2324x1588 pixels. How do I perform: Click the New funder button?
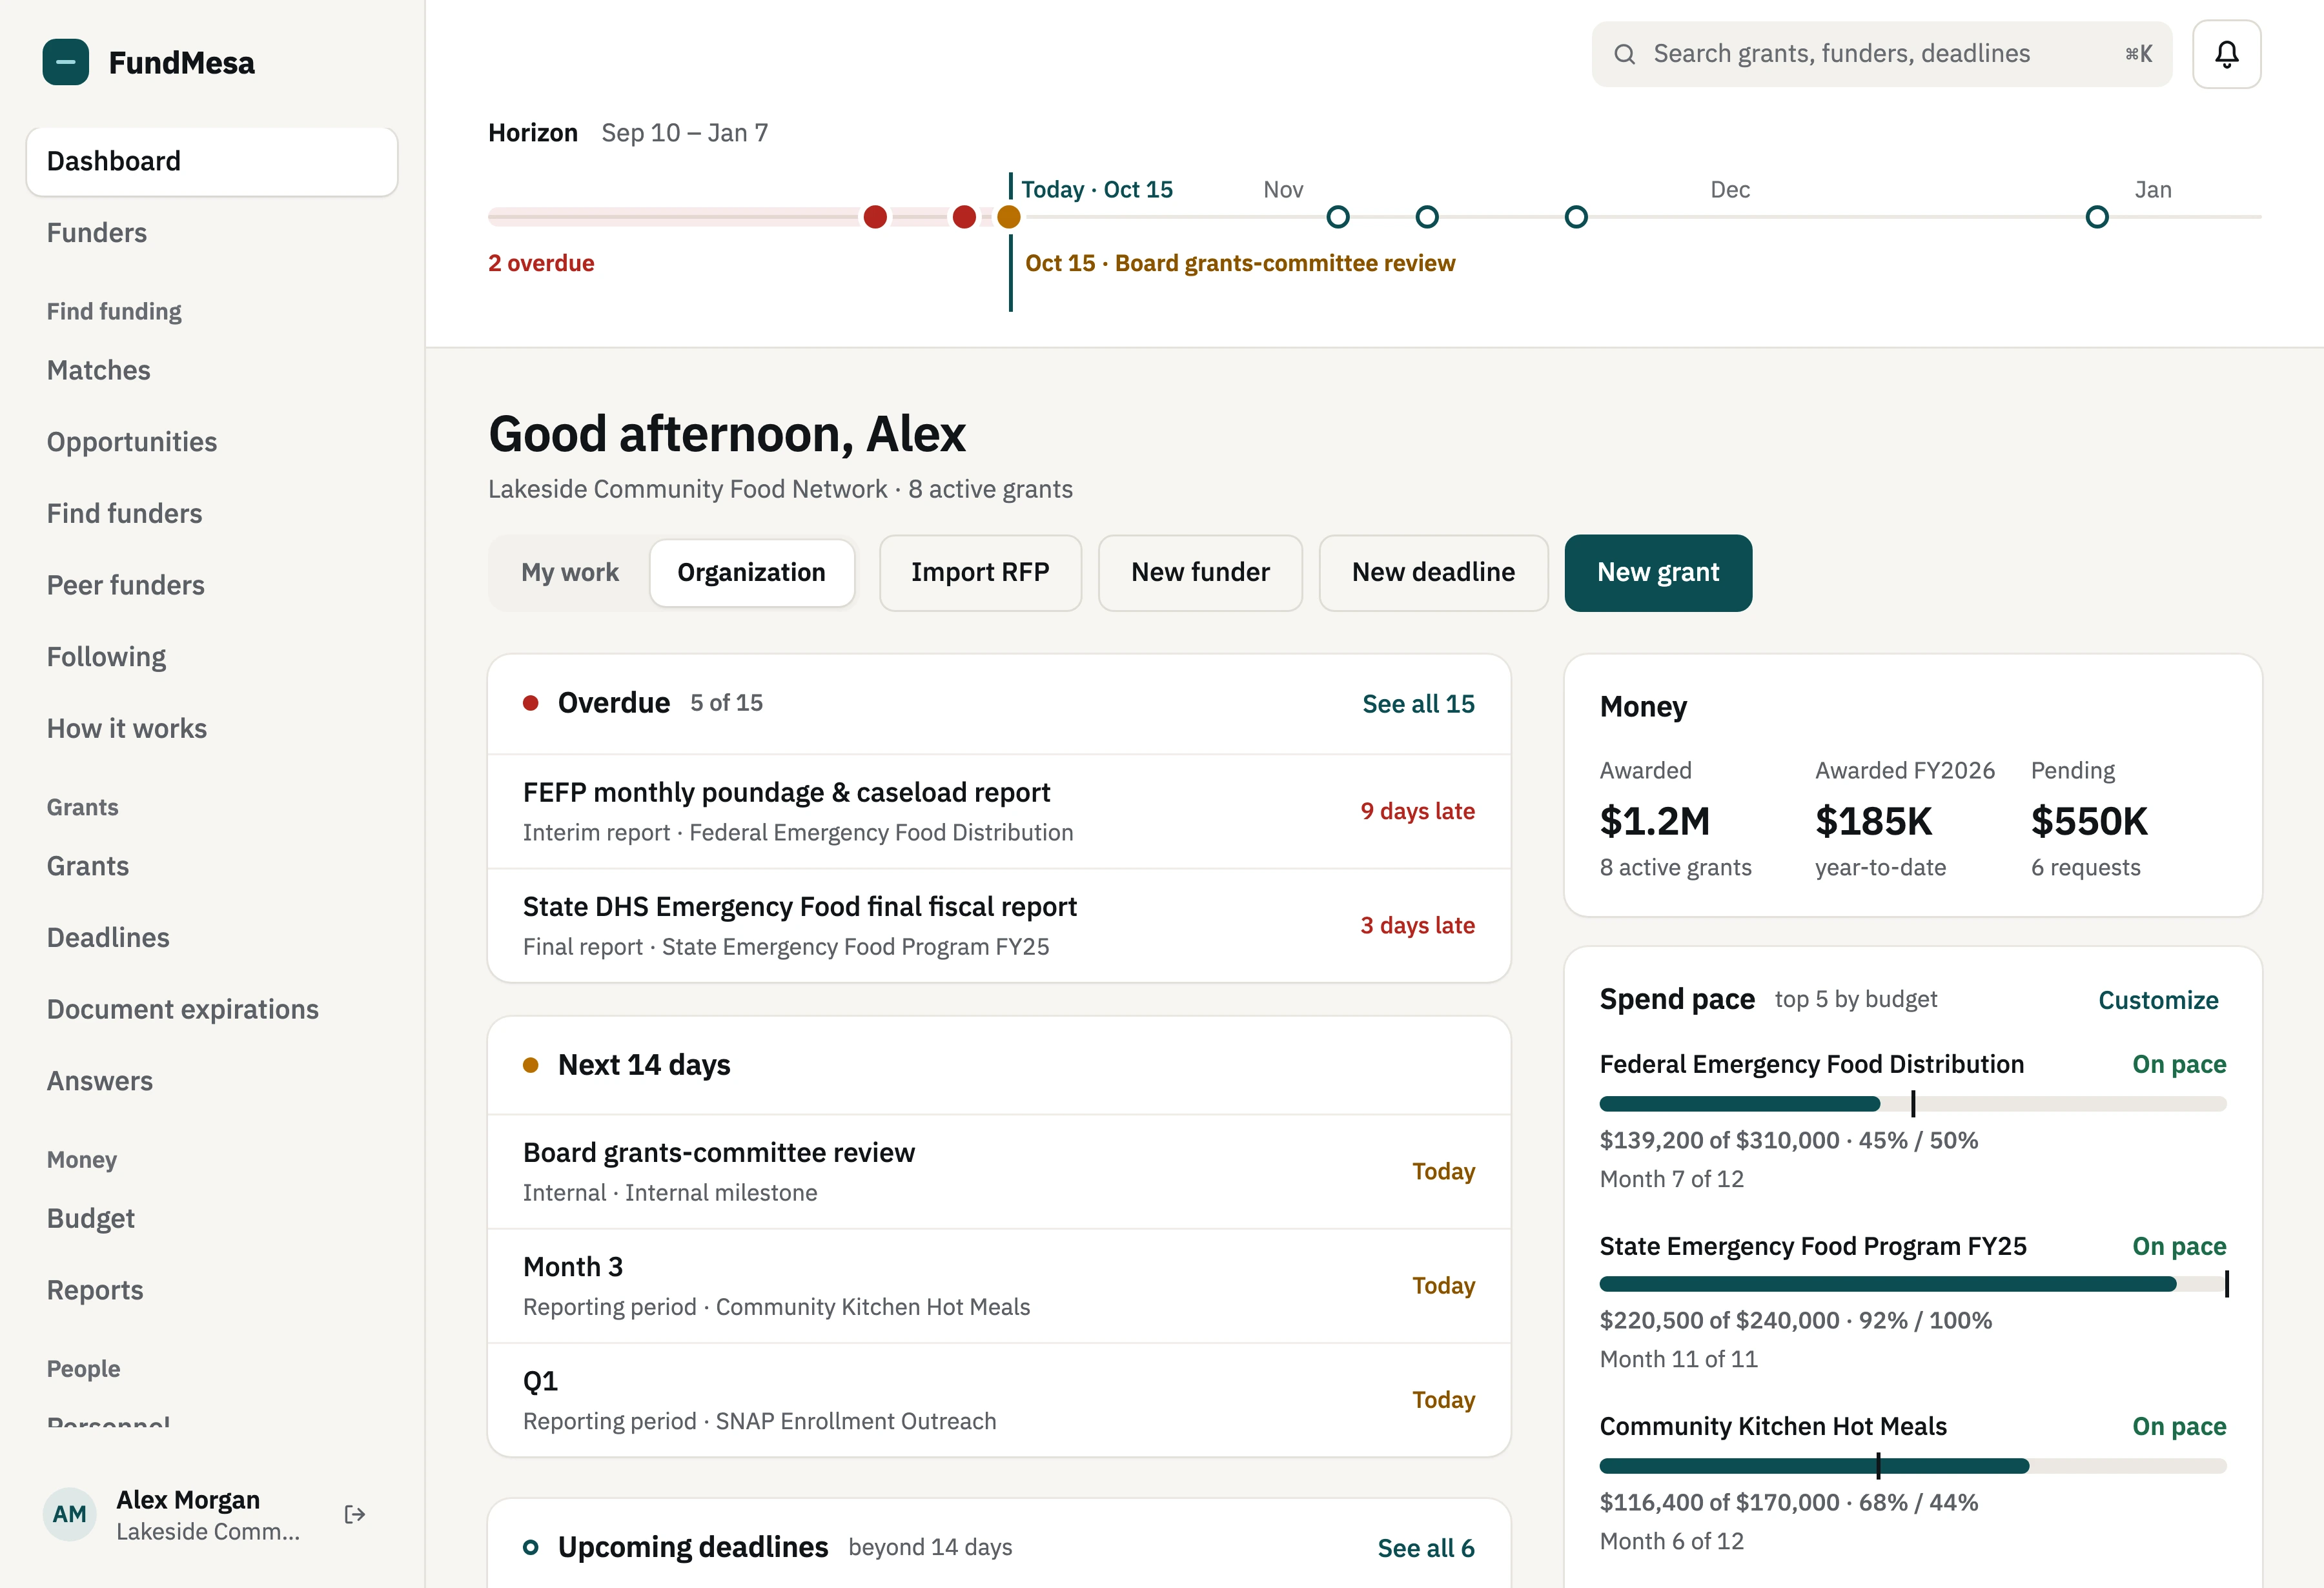pyautogui.click(x=1200, y=573)
